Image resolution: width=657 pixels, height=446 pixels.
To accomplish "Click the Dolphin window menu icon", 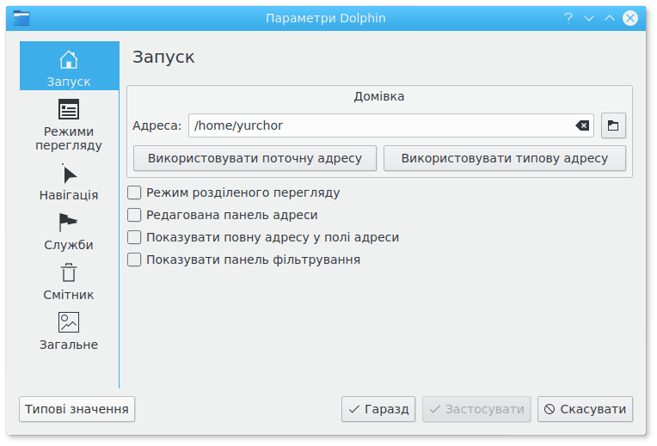I will pyautogui.click(x=21, y=18).
